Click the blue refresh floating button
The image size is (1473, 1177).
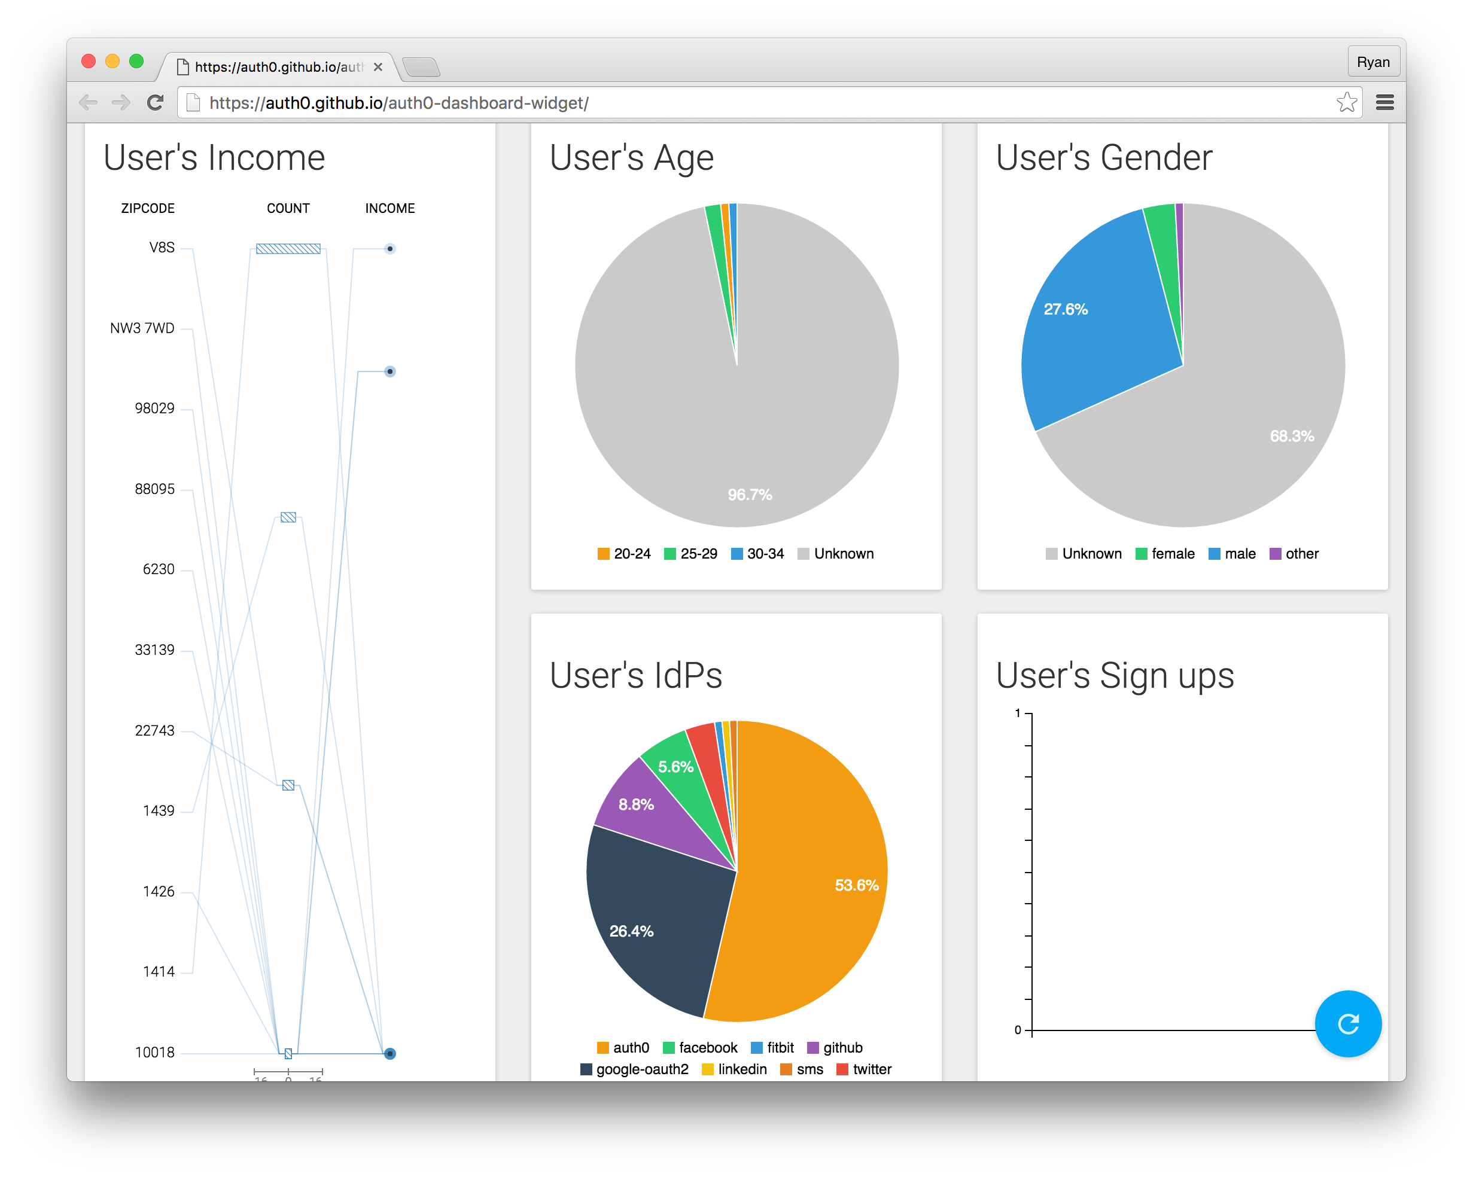[x=1347, y=1023]
